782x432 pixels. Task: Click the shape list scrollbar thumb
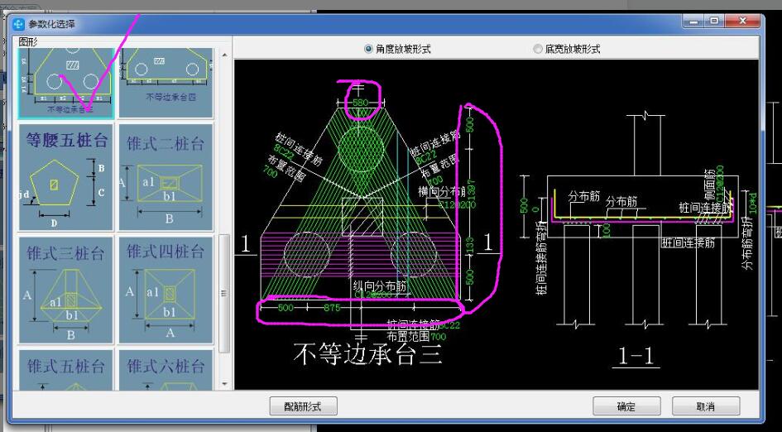click(224, 293)
